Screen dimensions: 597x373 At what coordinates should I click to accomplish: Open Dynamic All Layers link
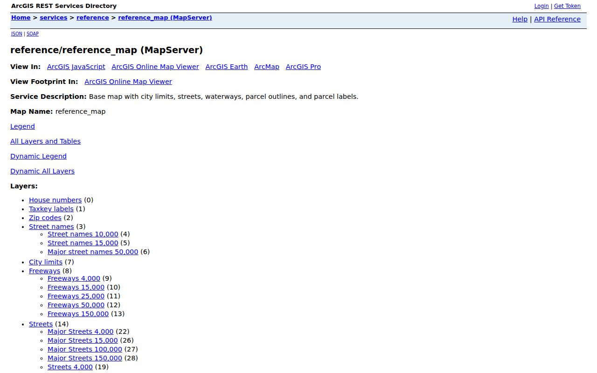coord(42,171)
